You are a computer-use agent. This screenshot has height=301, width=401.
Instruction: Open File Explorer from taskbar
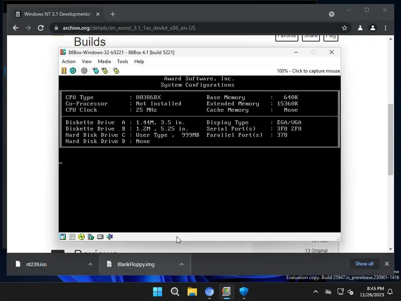coord(192,292)
